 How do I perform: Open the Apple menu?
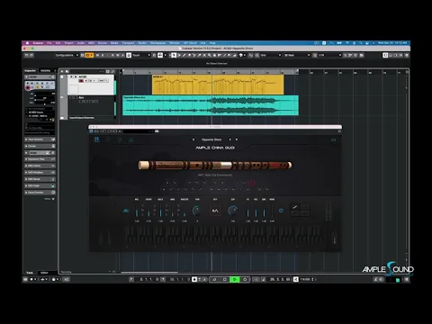tap(27, 43)
